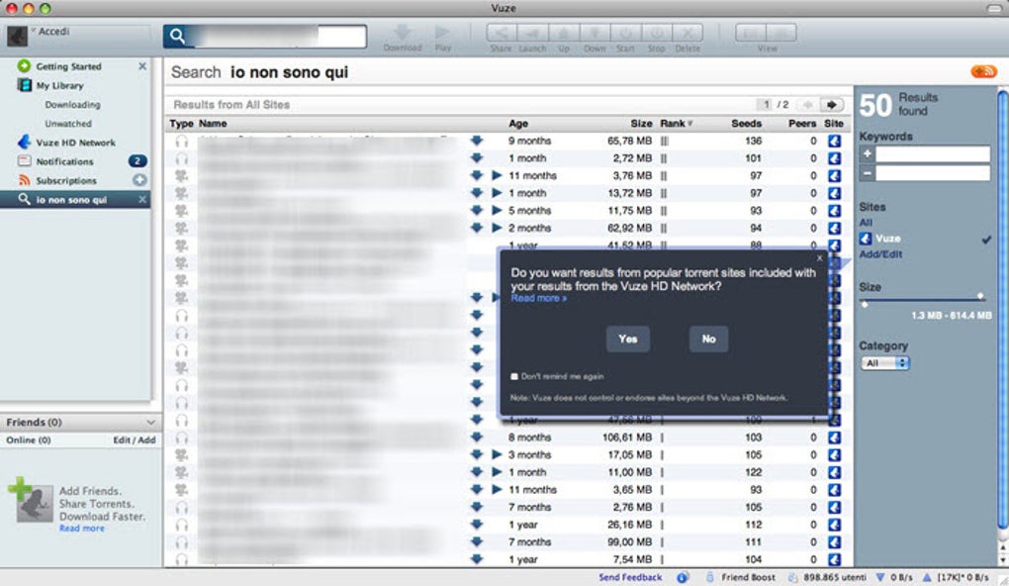The height and width of the screenshot is (586, 1009).
Task: Select All under Sites filter
Action: tap(867, 223)
